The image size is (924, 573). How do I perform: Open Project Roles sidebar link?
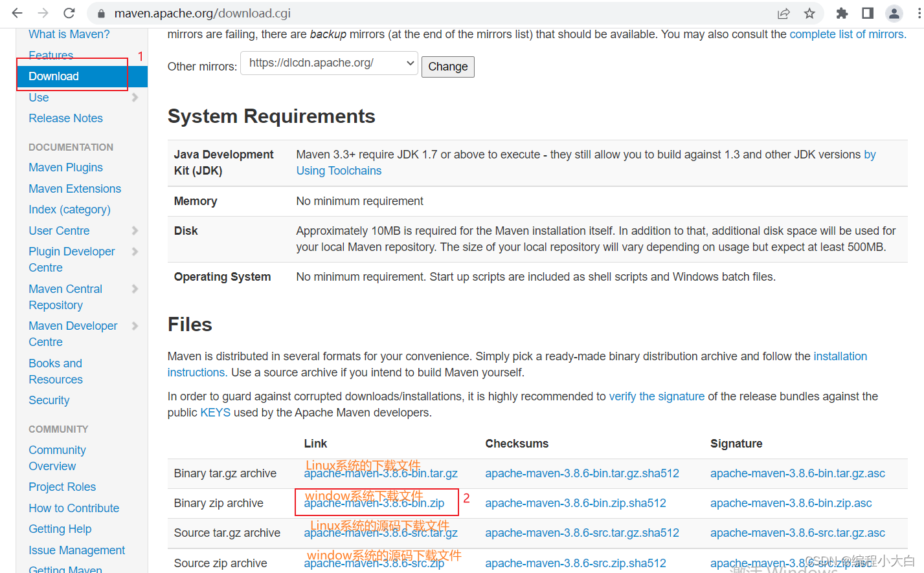tap(62, 487)
